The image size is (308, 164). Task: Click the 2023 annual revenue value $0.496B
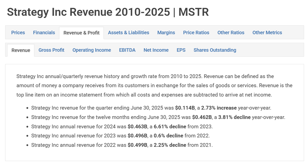pyautogui.click(x=138, y=135)
